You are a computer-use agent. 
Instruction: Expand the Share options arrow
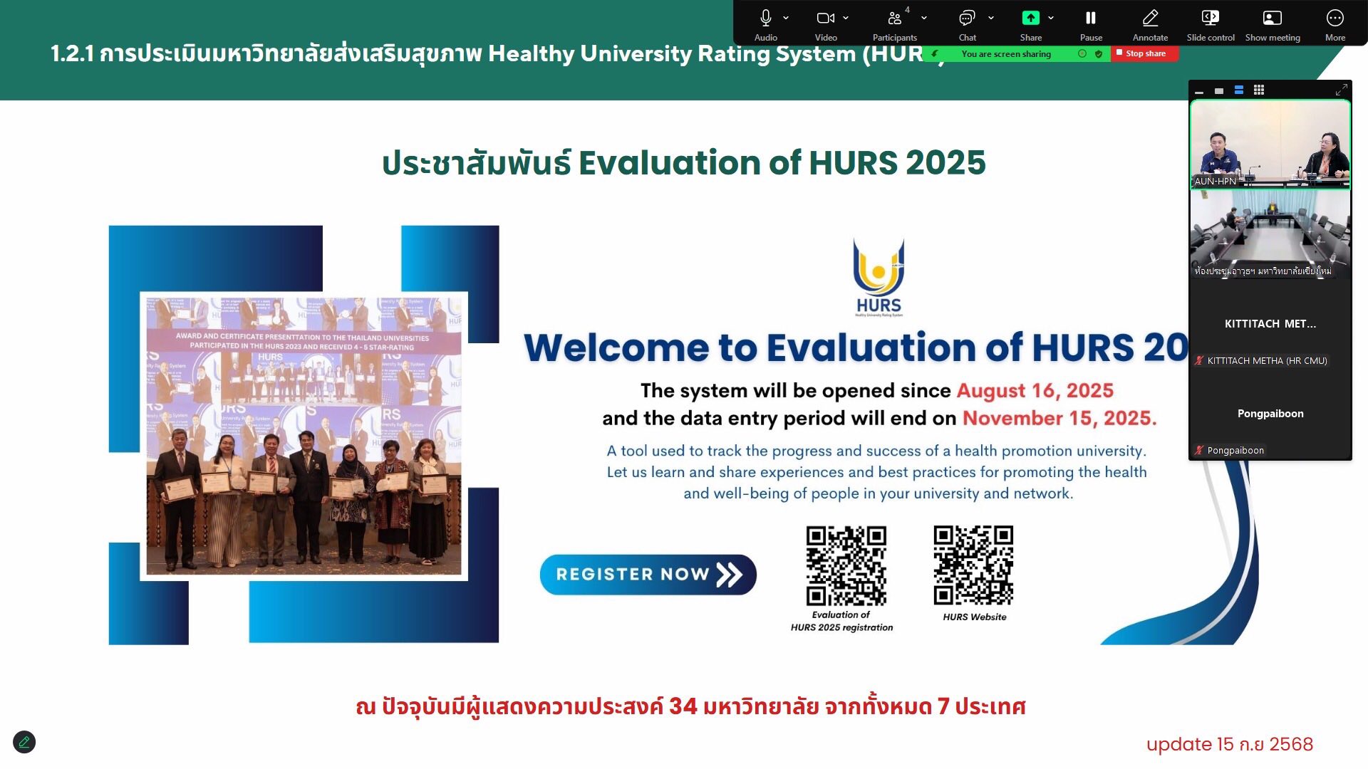pyautogui.click(x=1051, y=18)
